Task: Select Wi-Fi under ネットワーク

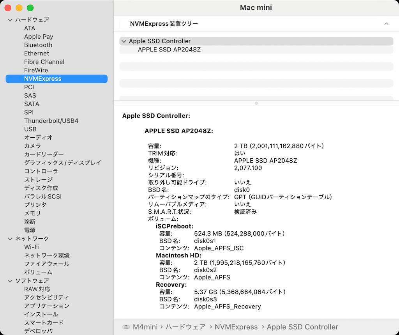Action: tap(32, 247)
